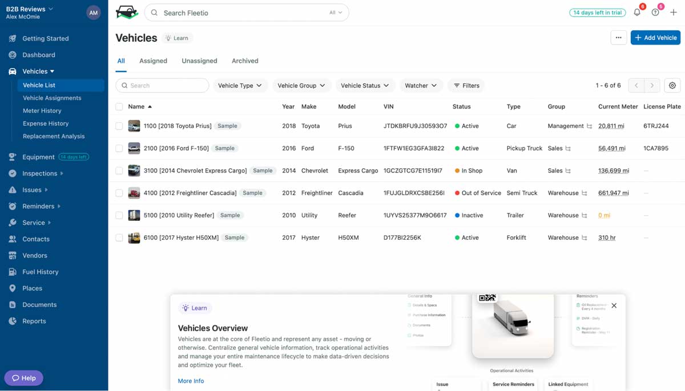The width and height of the screenshot is (685, 391).
Task: Select the 4100 Freightliner Cascadia checkbox
Action: [119, 193]
